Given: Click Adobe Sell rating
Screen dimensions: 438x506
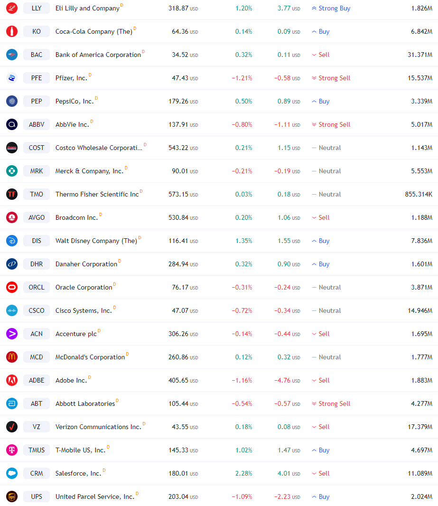Looking at the screenshot, I should 321,380.
